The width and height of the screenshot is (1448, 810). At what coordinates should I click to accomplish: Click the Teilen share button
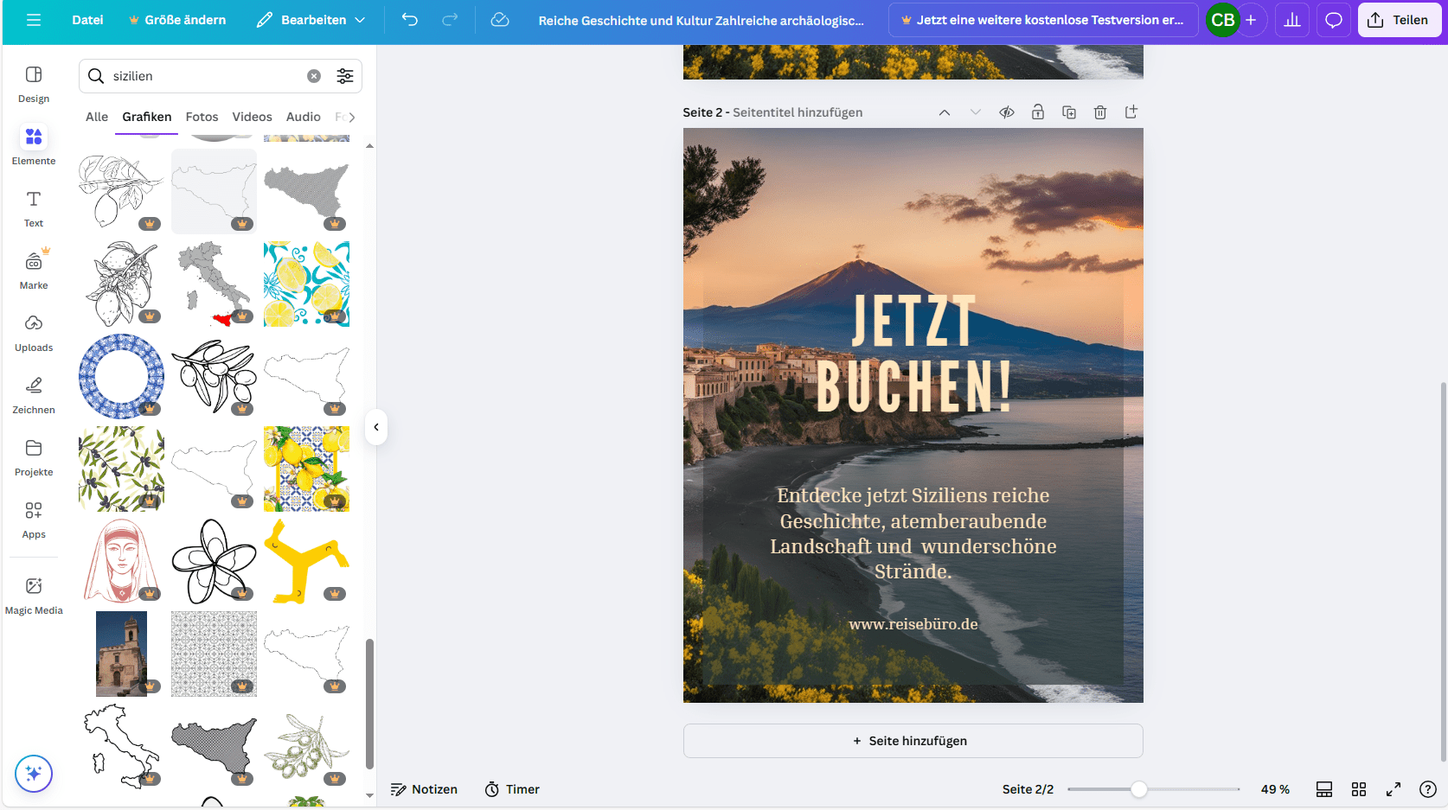(1399, 20)
